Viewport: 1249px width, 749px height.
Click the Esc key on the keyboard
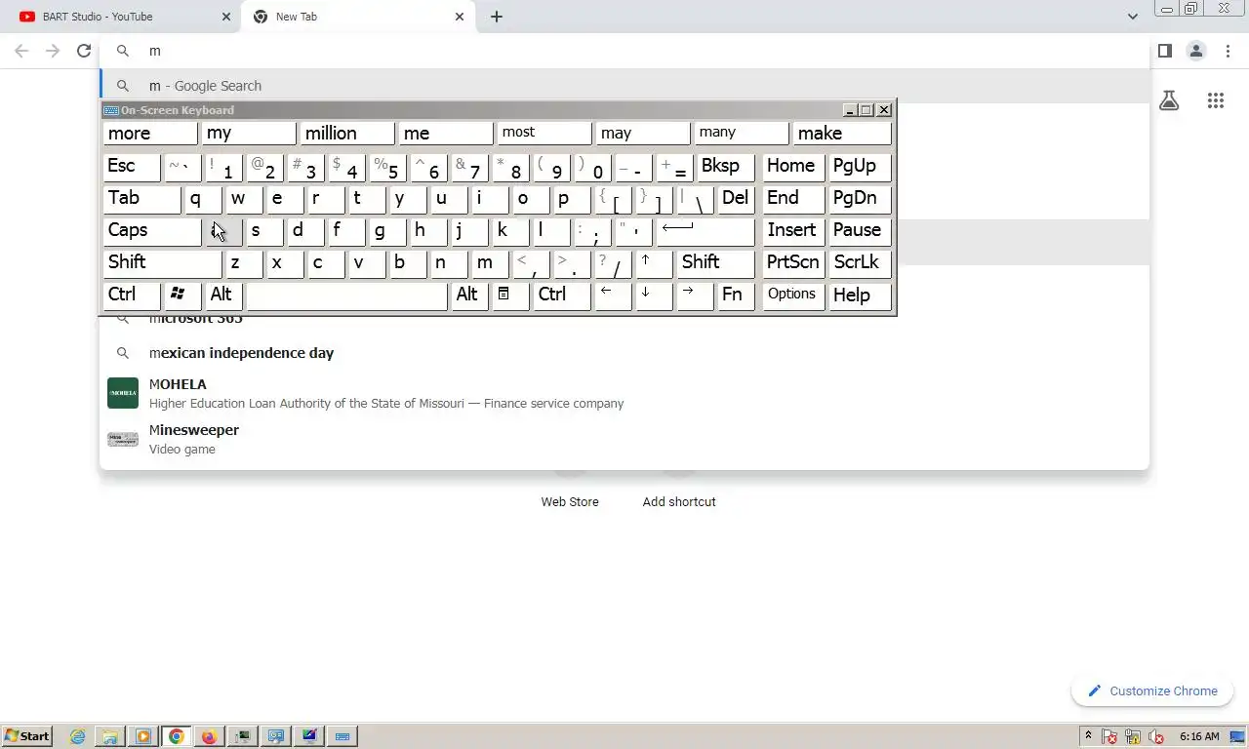click(132, 167)
